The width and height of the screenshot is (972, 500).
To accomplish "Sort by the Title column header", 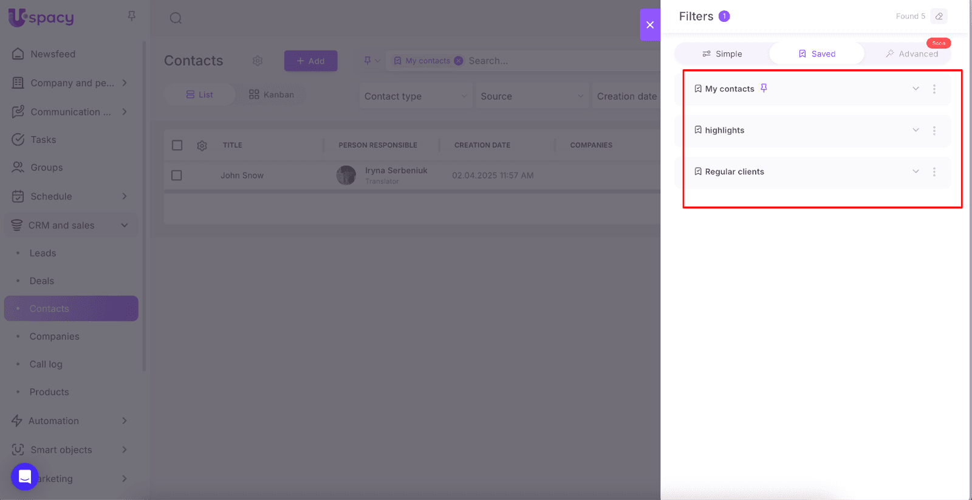I will click(233, 145).
